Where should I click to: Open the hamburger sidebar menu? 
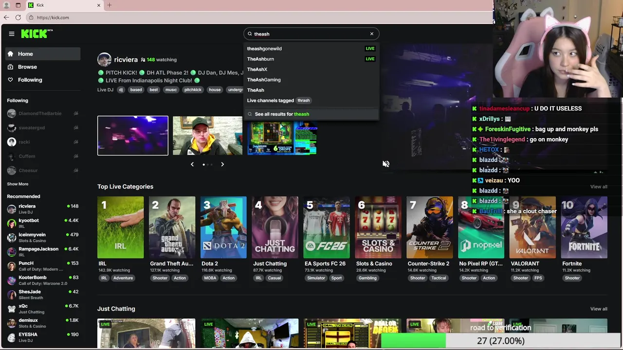click(12, 34)
